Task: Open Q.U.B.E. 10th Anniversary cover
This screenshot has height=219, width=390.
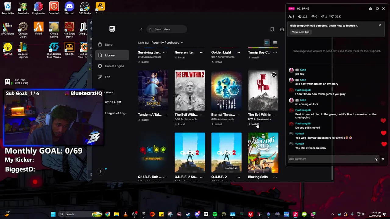Action: point(153,153)
